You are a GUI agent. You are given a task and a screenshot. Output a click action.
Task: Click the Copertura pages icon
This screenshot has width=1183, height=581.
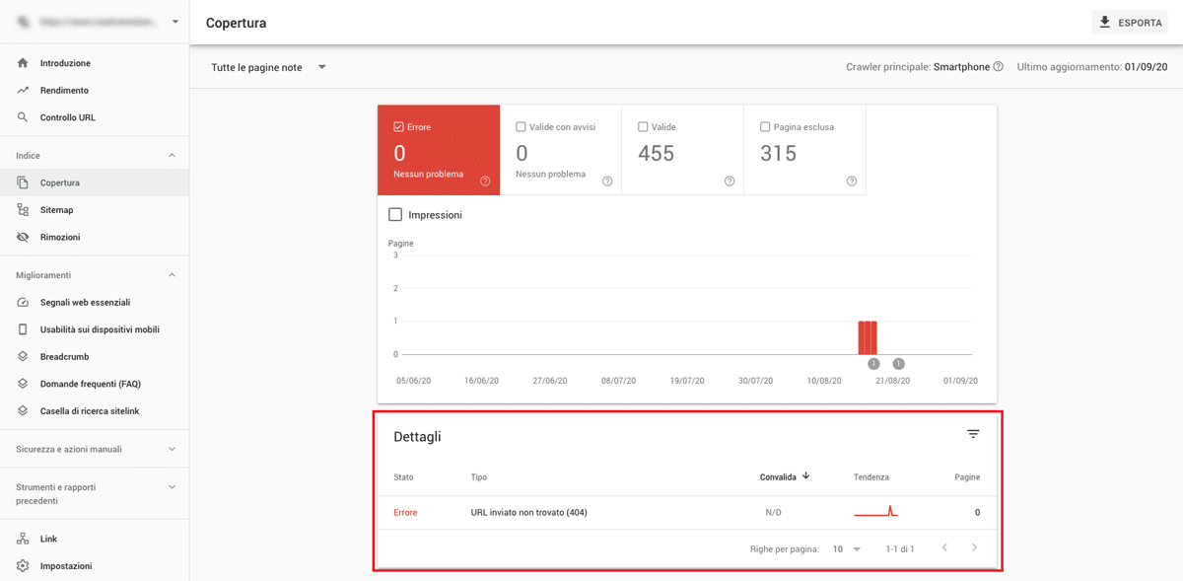tap(23, 182)
